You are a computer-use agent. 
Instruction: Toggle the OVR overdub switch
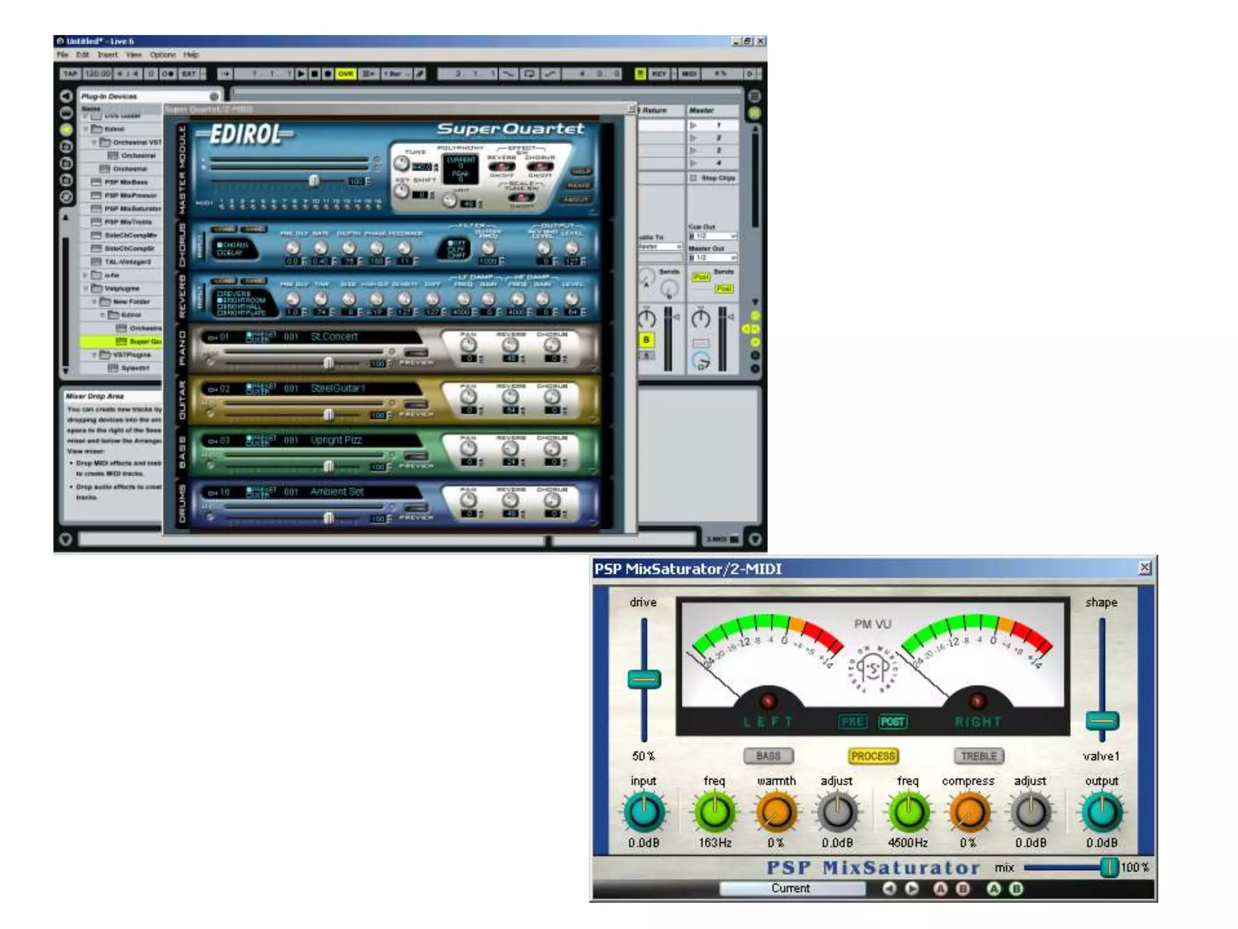tap(346, 74)
